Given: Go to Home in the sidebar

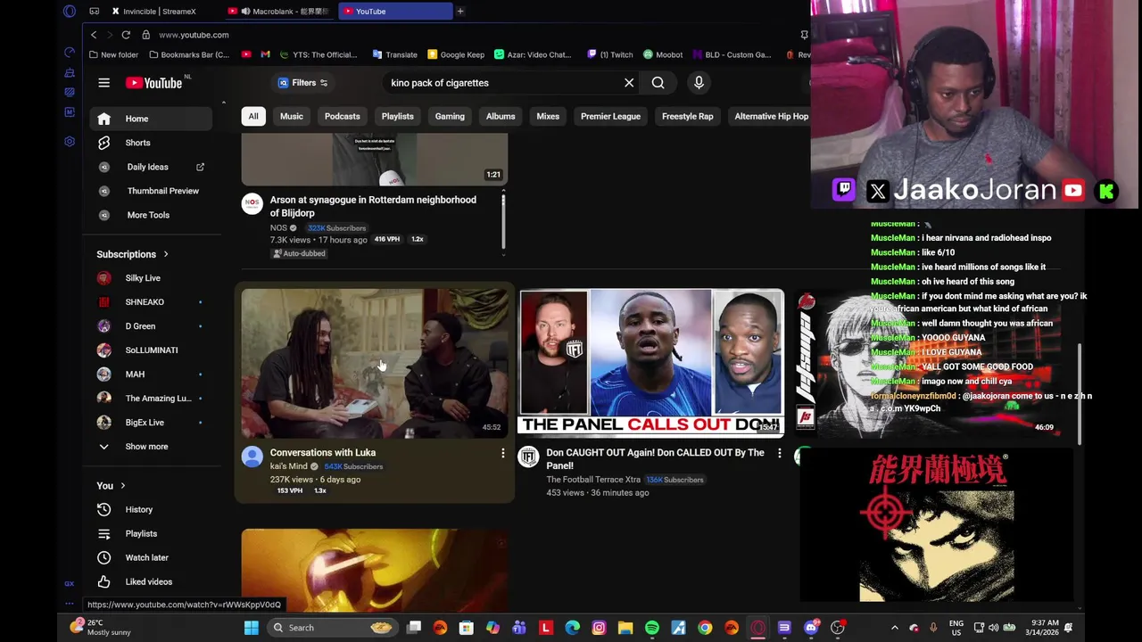Looking at the screenshot, I should (151, 119).
